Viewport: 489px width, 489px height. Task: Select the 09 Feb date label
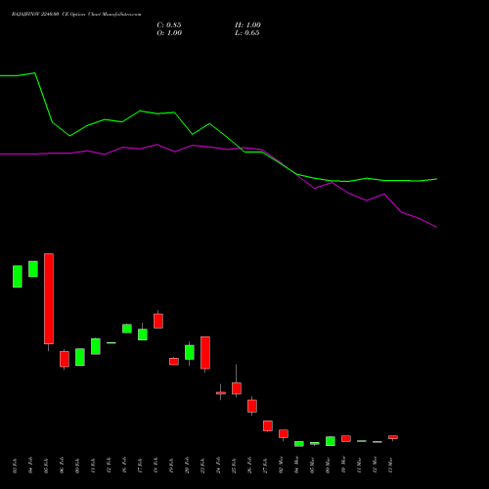coord(77,466)
